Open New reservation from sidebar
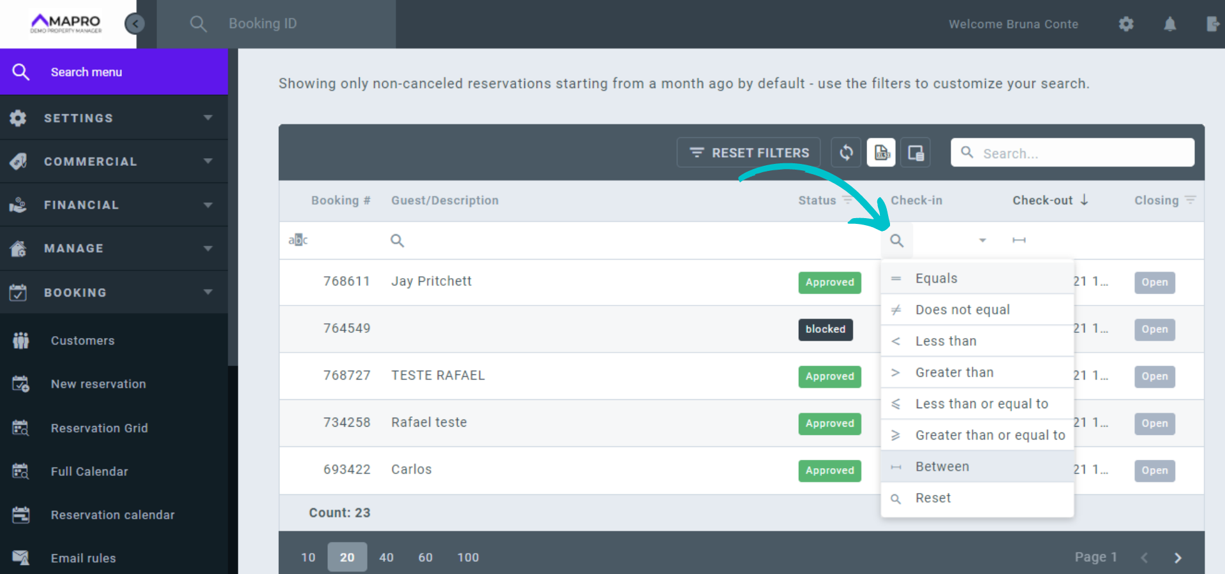This screenshot has height=574, width=1225. [x=98, y=384]
